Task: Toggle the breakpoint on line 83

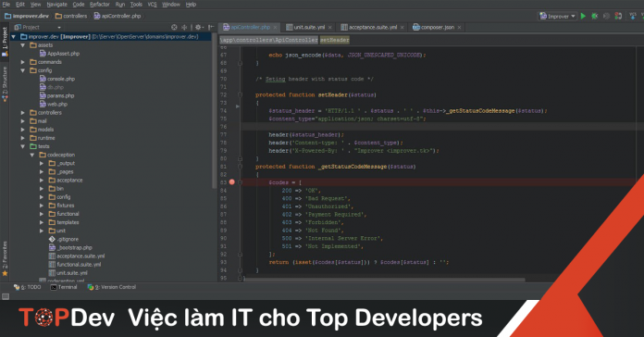Action: [231, 182]
